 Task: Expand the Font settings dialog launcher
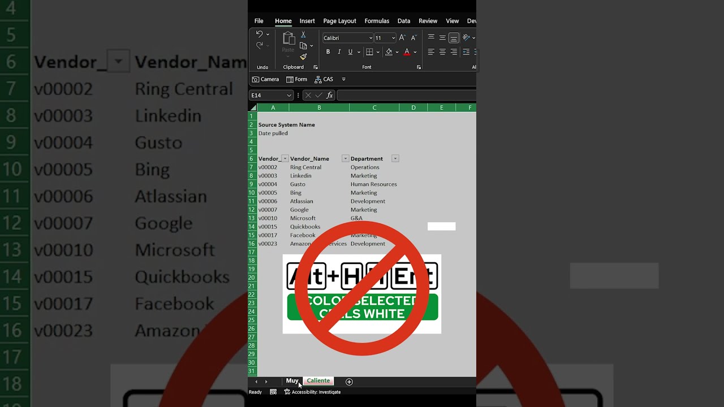(419, 67)
